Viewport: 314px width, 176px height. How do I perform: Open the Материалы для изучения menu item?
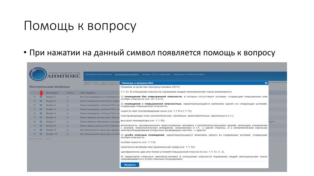pyautogui.click(x=98, y=74)
